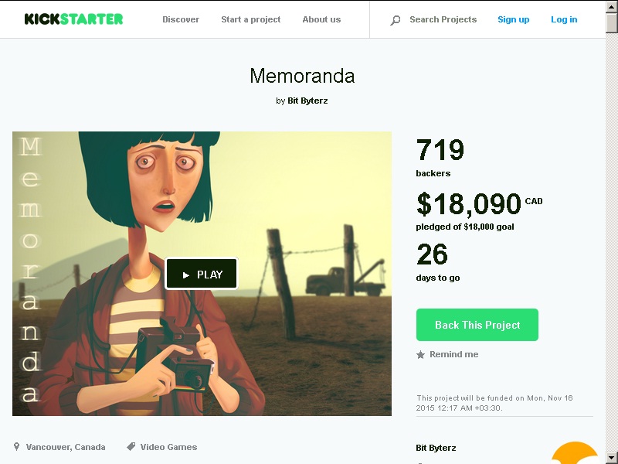Click the Kickstarter logo
Viewport: 618px width, 464px height.
[x=73, y=19]
